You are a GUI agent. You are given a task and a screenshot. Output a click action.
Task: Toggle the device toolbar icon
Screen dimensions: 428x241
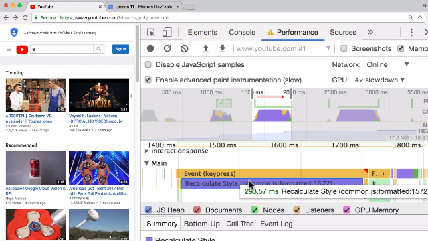tap(167, 32)
